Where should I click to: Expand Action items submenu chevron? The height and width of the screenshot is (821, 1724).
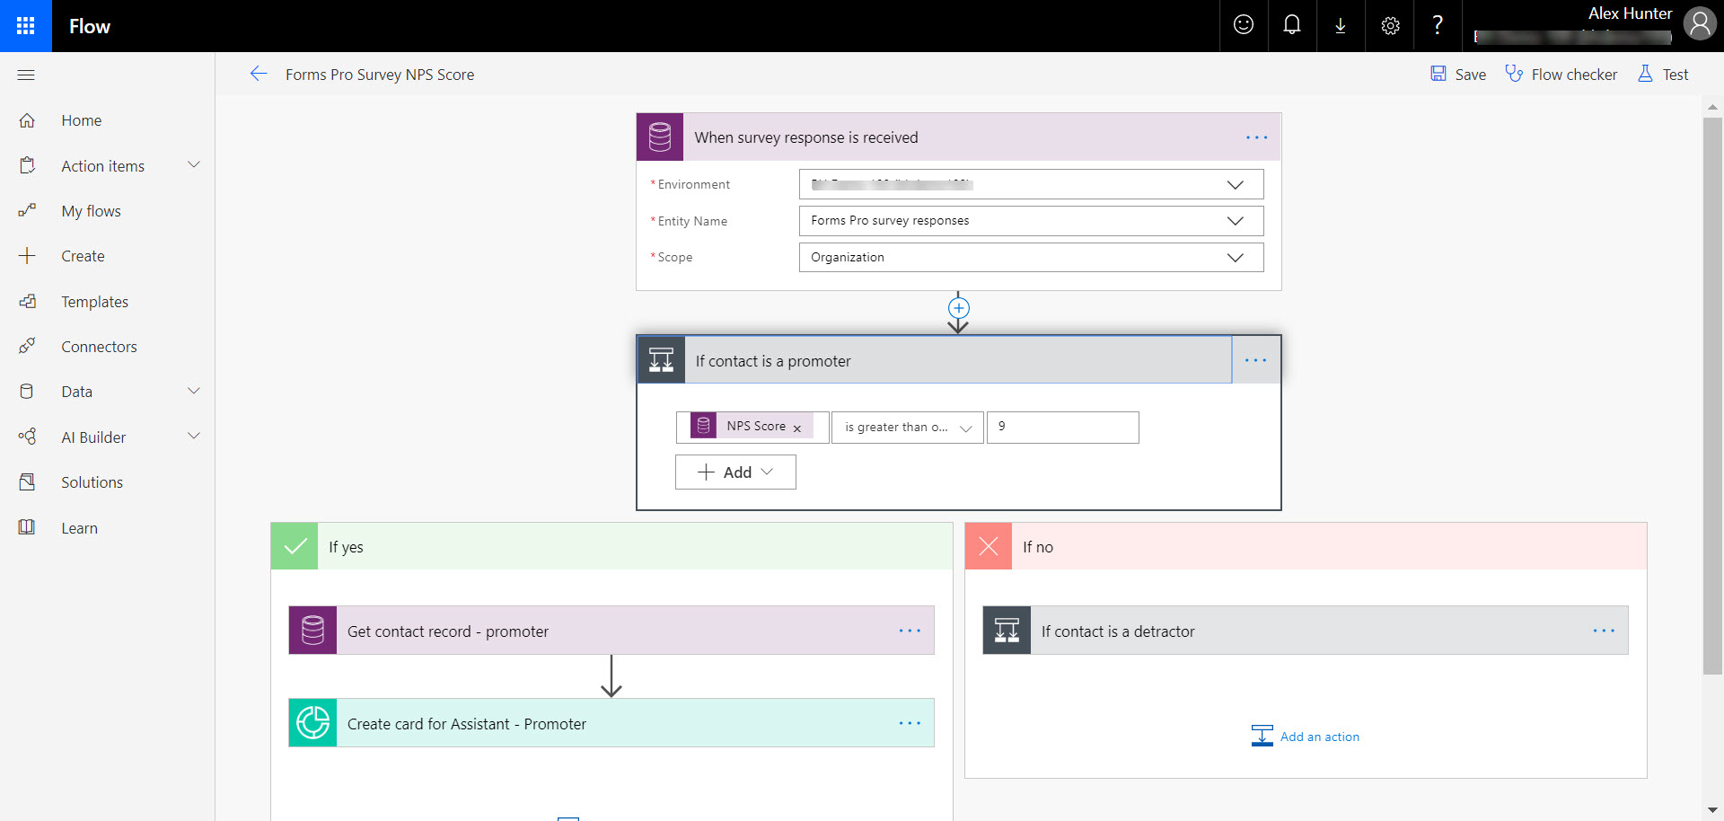[194, 165]
